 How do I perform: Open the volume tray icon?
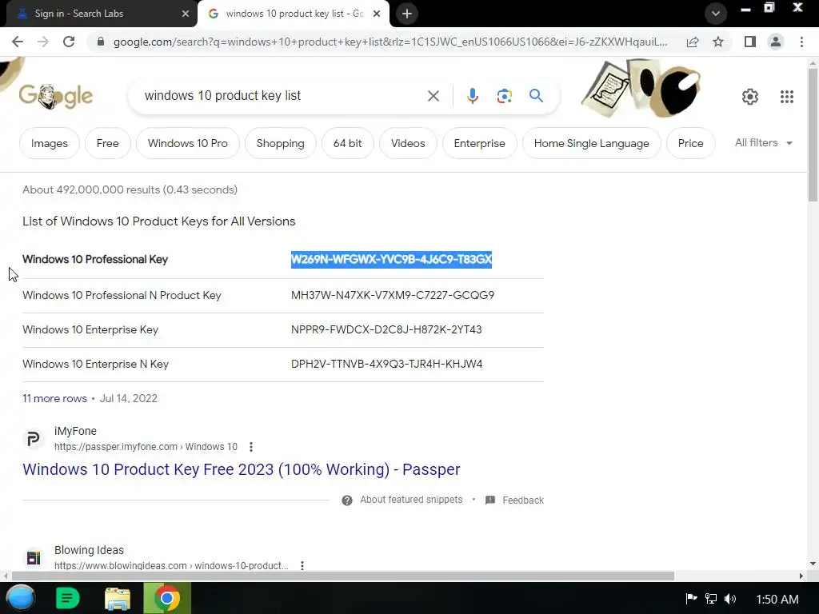point(730,598)
